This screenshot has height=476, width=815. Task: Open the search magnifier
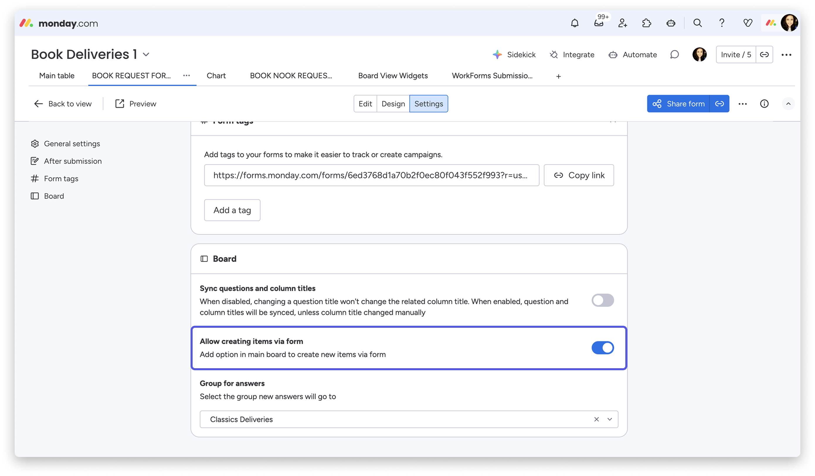coord(698,23)
